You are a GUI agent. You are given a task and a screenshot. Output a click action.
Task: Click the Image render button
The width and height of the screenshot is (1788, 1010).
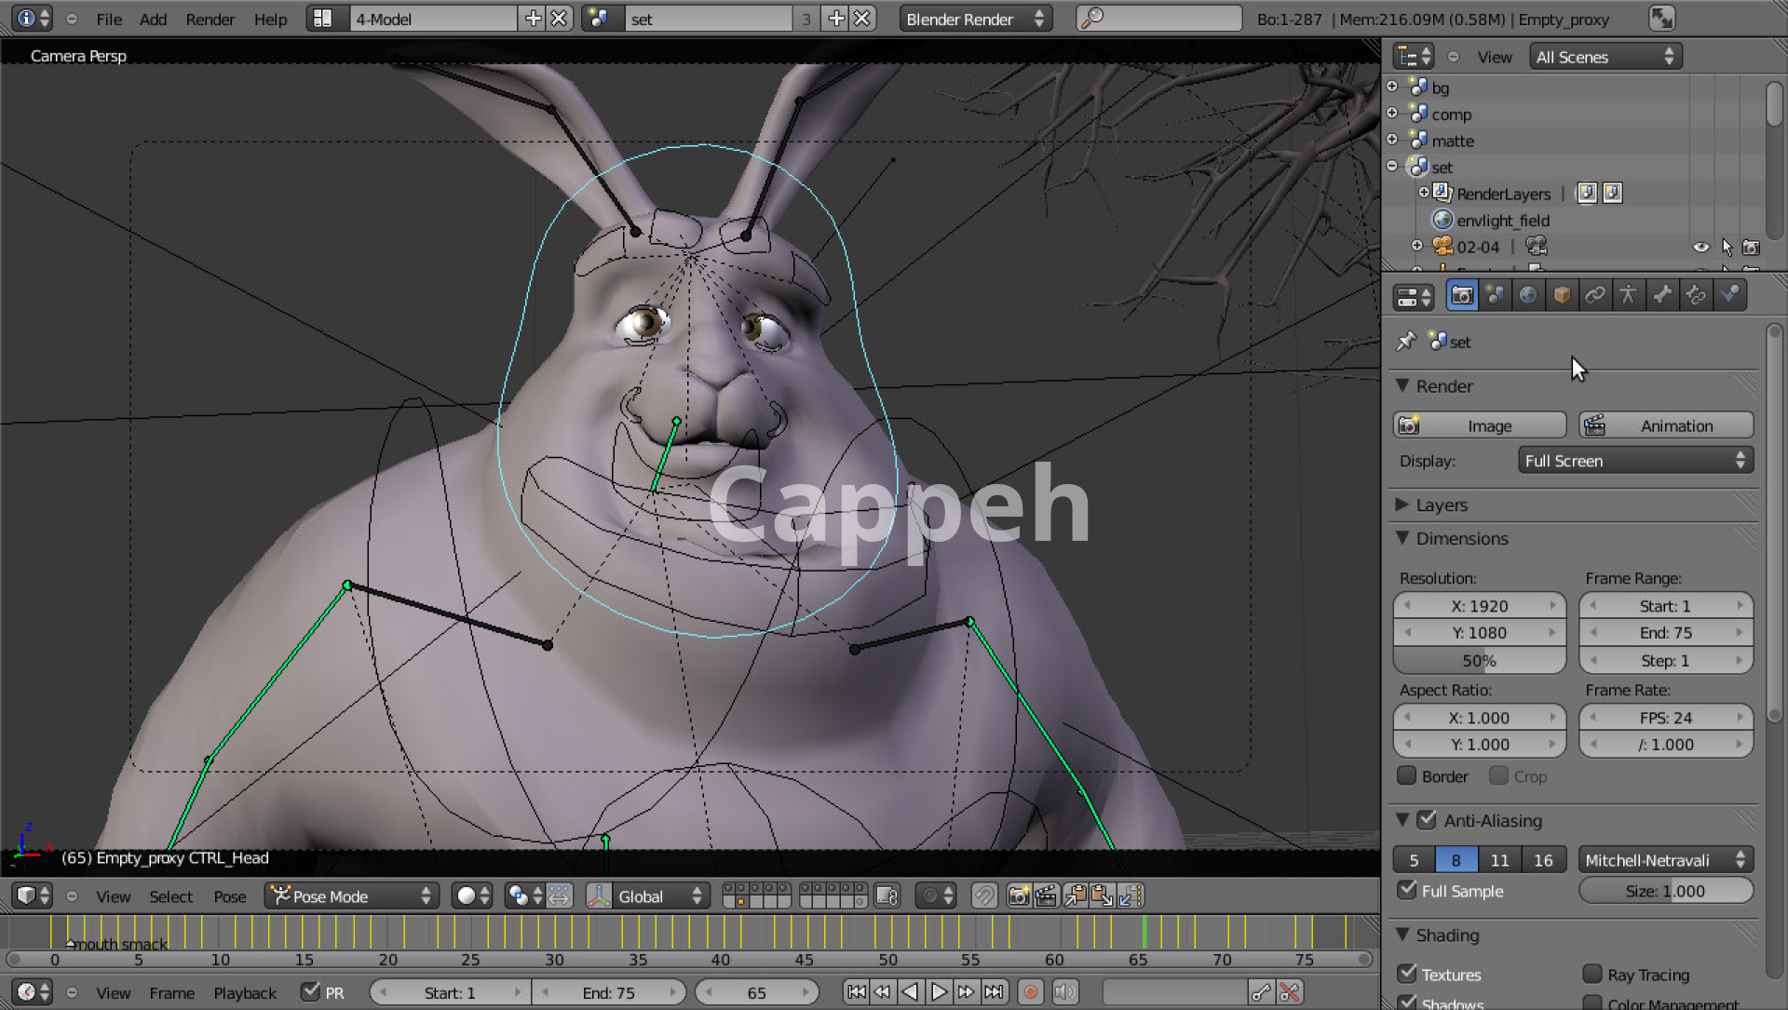point(1480,425)
